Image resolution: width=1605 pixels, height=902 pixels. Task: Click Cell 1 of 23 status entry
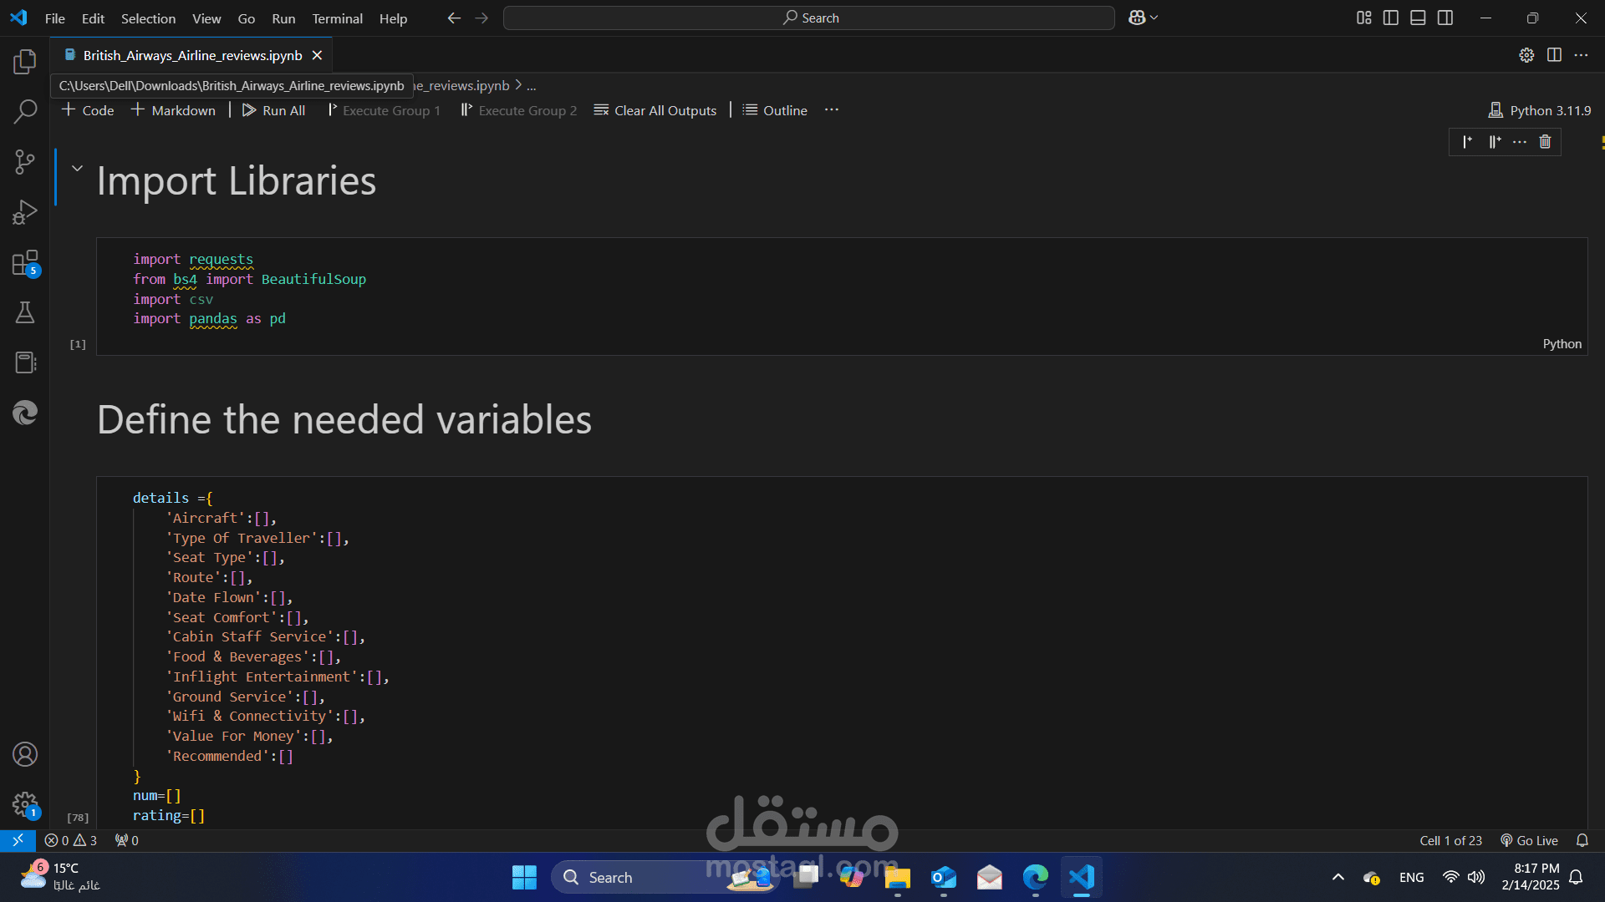point(1450,840)
